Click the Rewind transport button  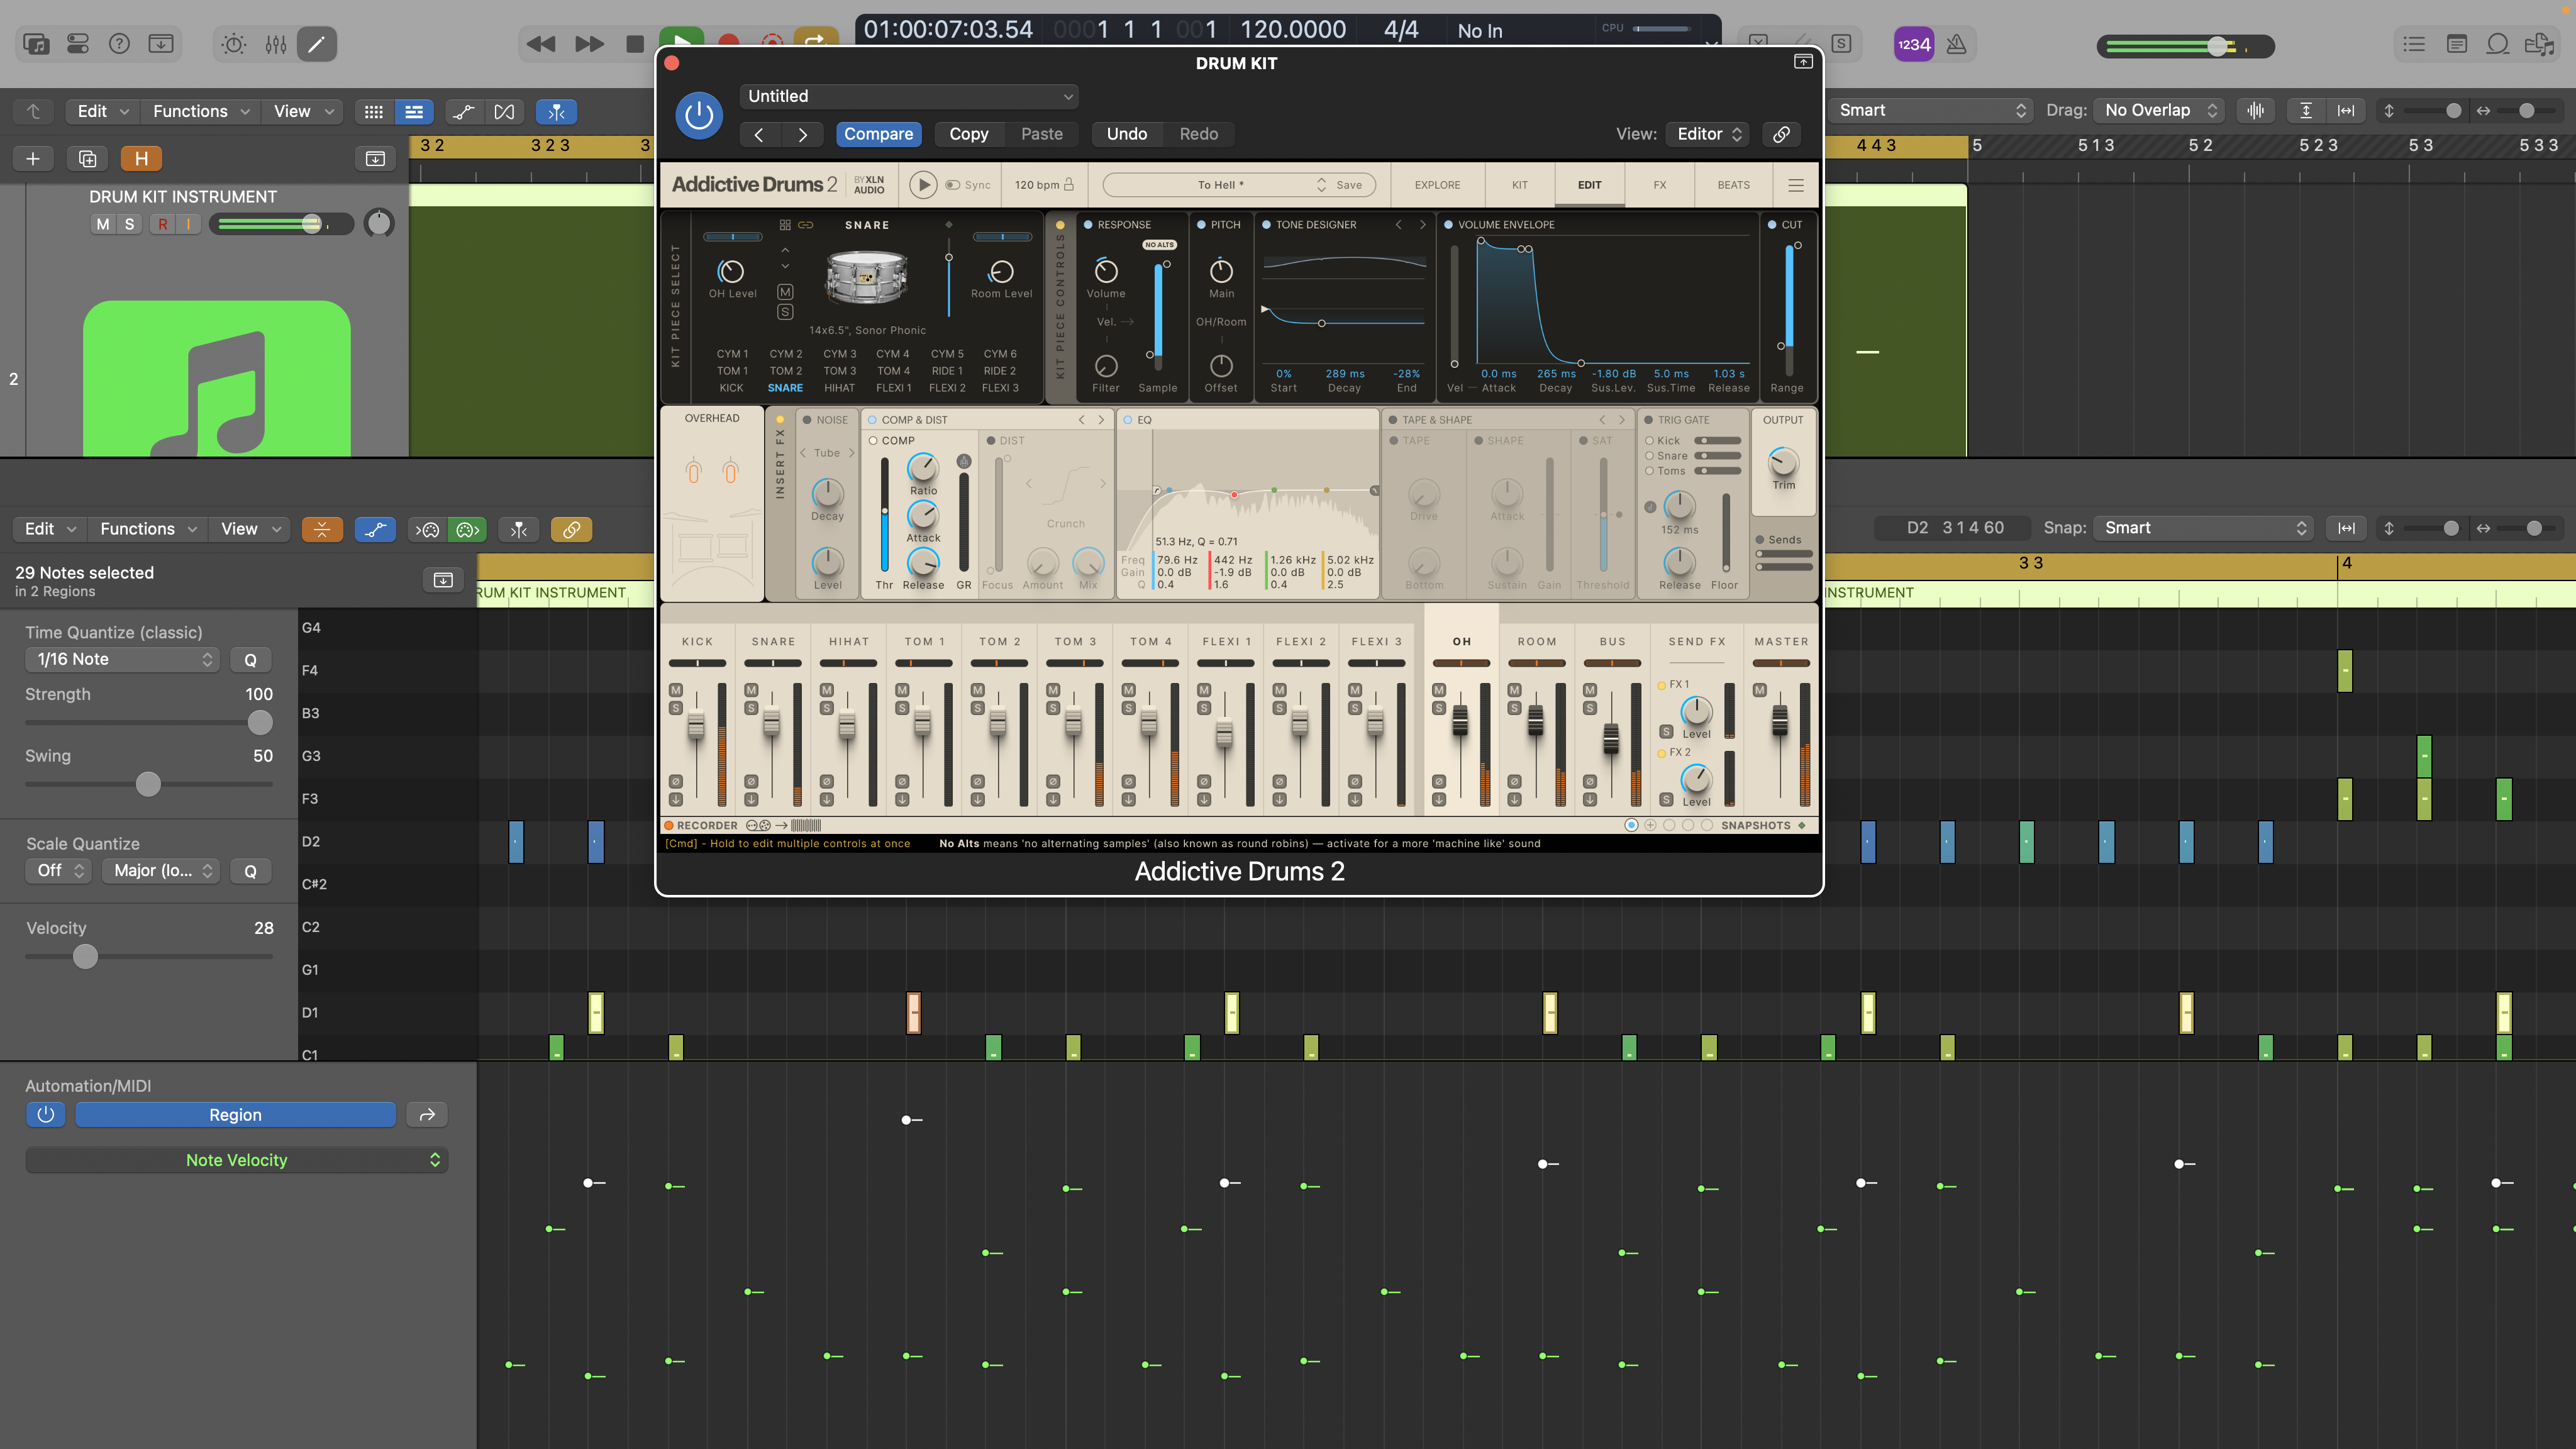[x=541, y=44]
